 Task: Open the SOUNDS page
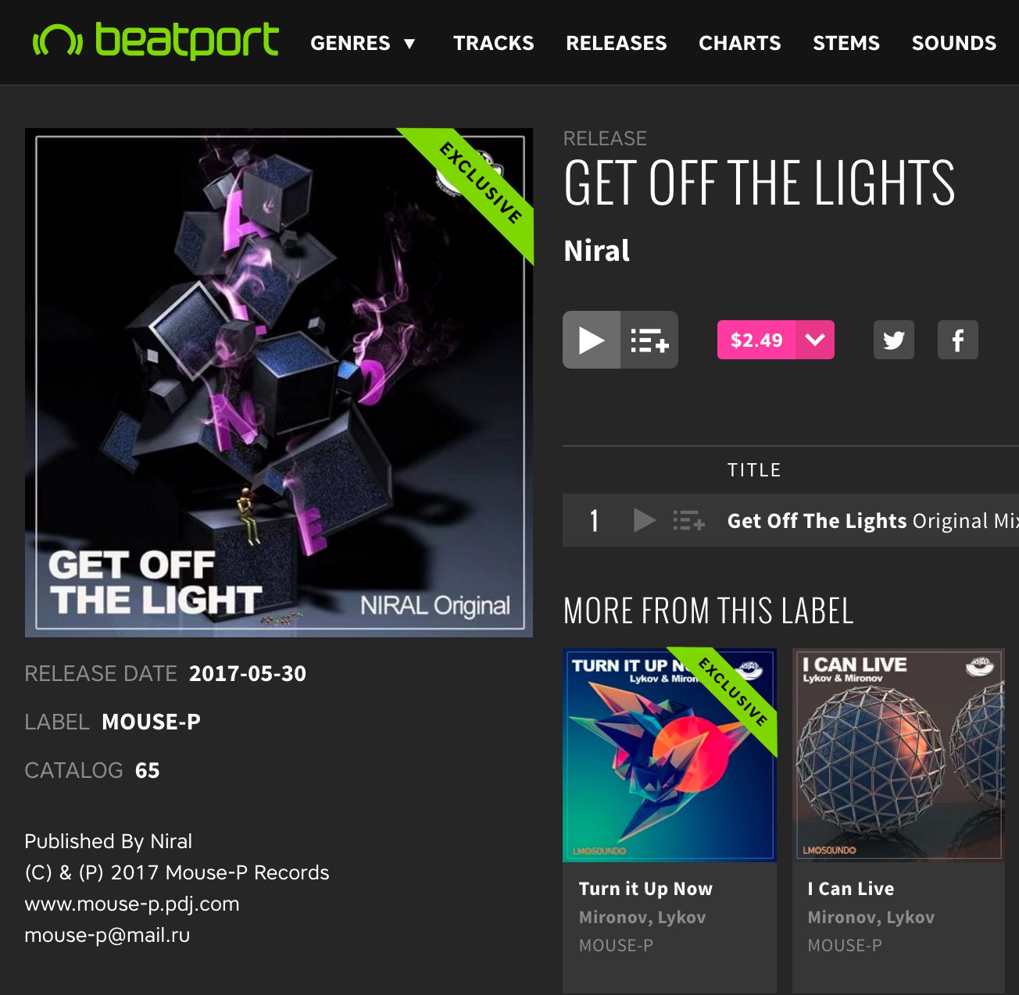tap(954, 43)
